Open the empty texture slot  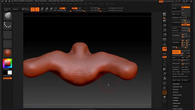click(7, 44)
